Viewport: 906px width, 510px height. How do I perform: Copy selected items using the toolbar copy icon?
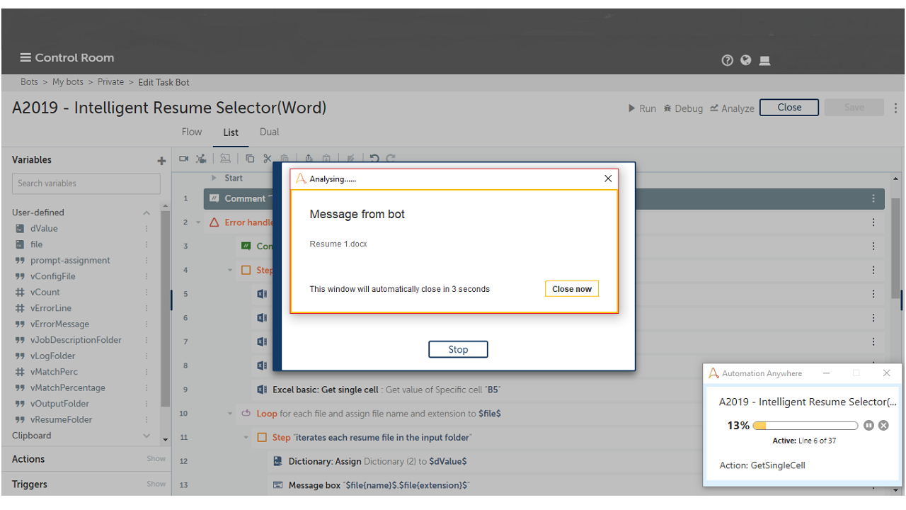250,159
